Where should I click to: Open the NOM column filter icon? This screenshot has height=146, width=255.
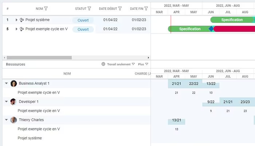click(46, 8)
